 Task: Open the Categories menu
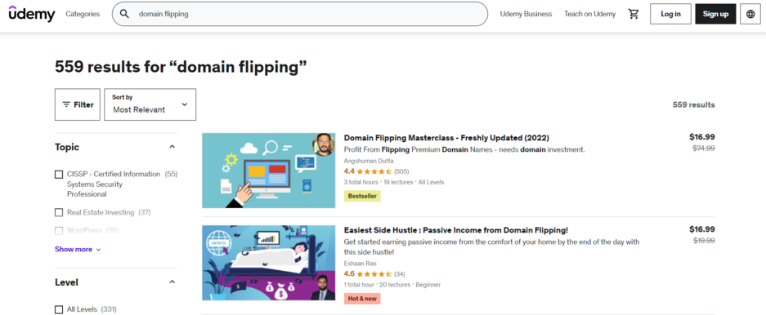83,14
